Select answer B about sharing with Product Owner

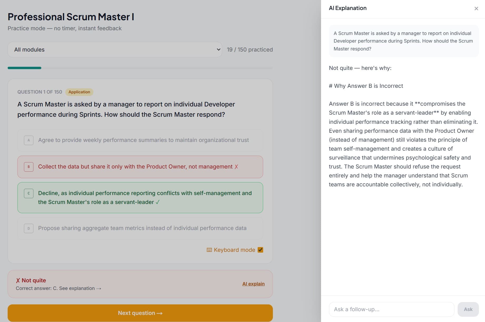pos(140,167)
